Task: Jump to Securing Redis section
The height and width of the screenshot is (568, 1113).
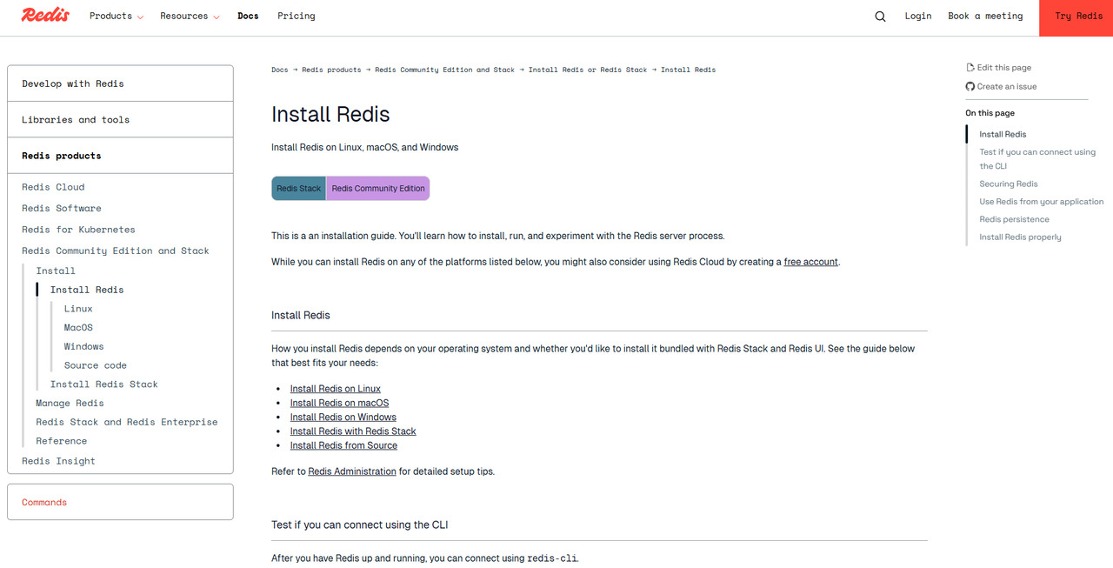Action: [x=1009, y=184]
